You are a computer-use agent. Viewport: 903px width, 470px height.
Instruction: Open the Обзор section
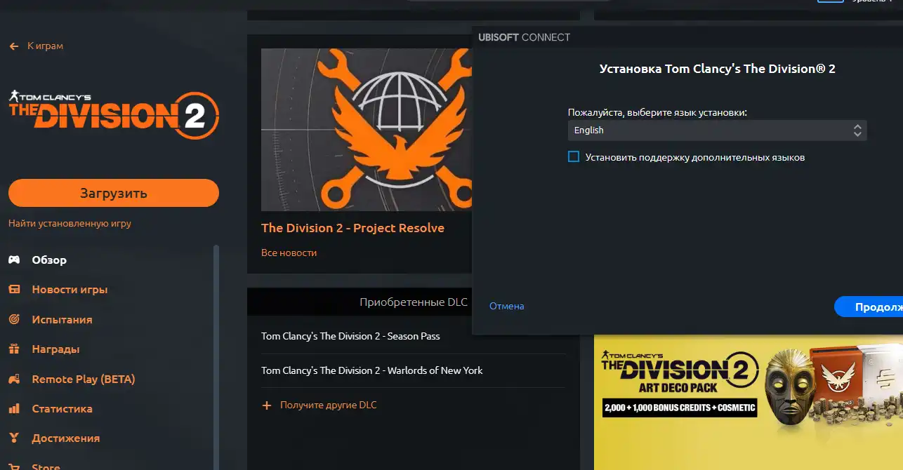tap(49, 260)
